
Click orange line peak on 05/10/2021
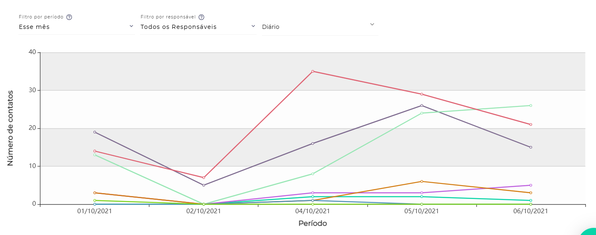click(x=422, y=181)
